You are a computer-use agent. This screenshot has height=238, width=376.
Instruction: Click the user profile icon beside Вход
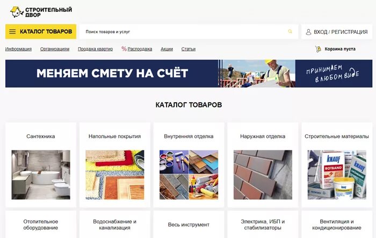click(x=308, y=32)
